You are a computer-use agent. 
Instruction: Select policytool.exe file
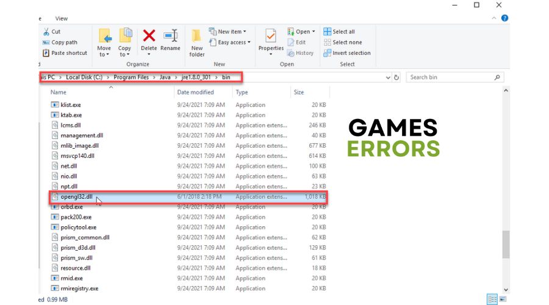click(x=188, y=228)
